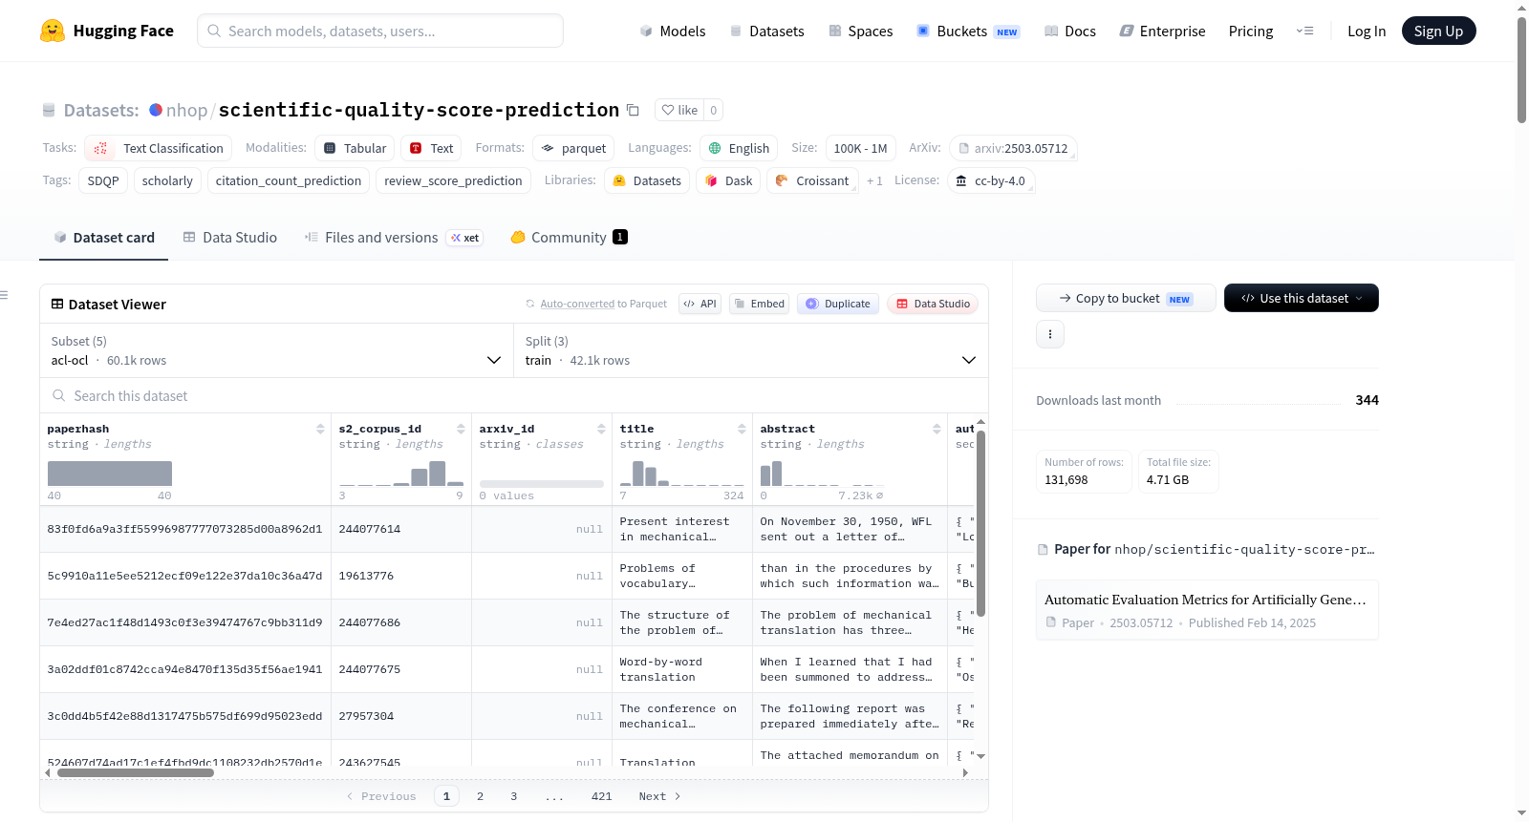Open the Community tab
1529x822 pixels.
[569, 238]
